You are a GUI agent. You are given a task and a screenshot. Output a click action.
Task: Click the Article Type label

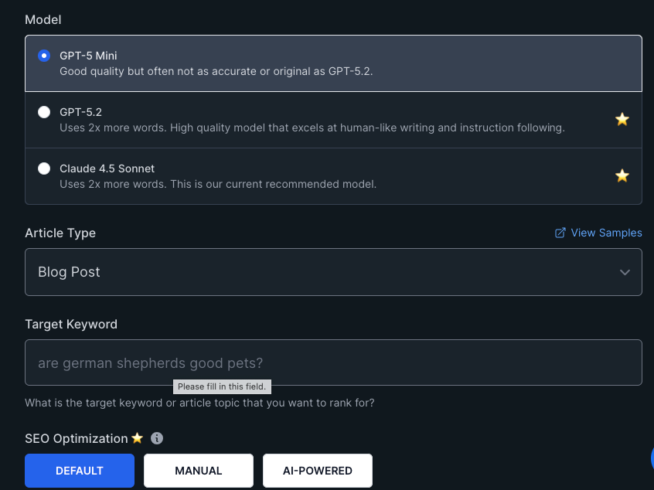coord(60,233)
